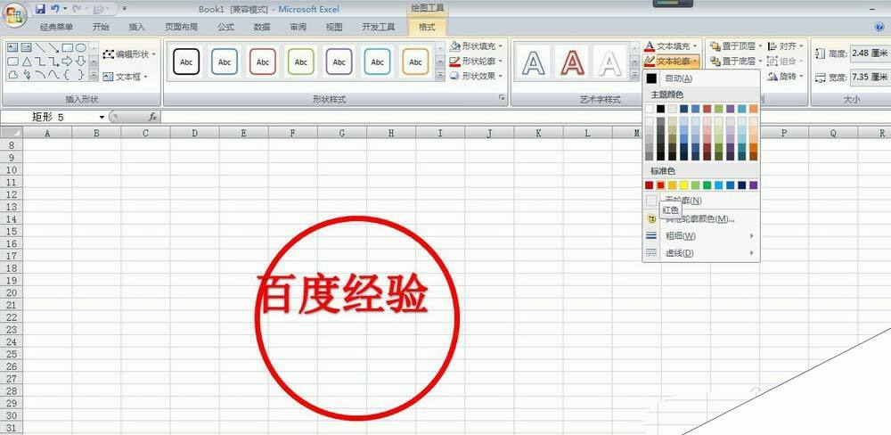Image resolution: width=891 pixels, height=435 pixels.
Task: Open Quick Access toolbar customize arrow
Action: click(x=125, y=9)
